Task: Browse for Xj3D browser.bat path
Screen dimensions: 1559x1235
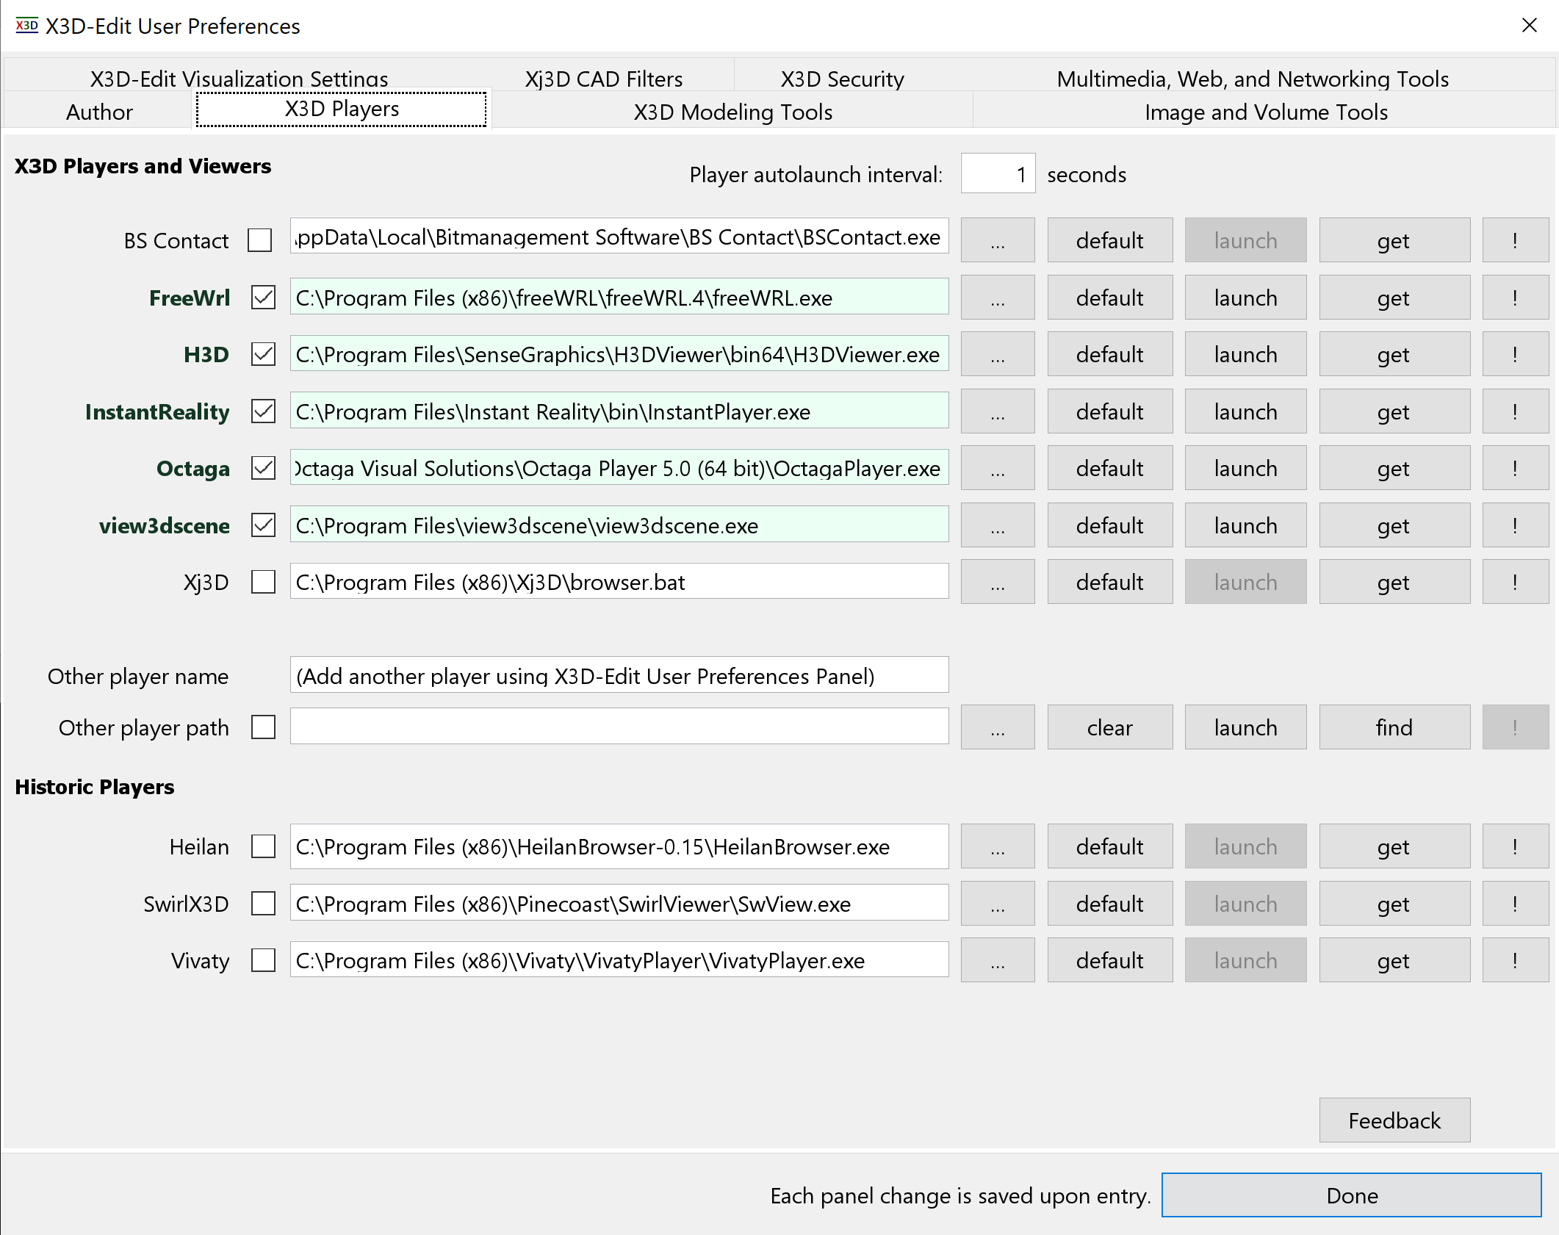Action: [x=998, y=582]
